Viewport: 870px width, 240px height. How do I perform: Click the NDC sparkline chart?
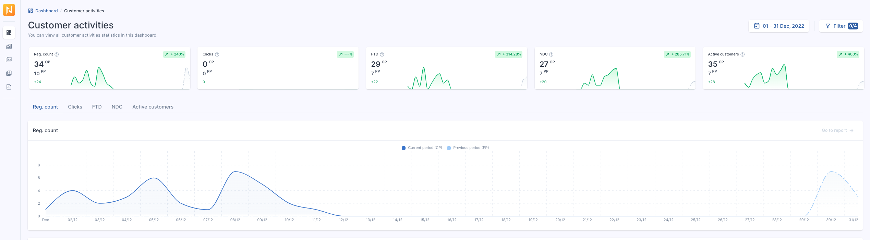(x=636, y=78)
